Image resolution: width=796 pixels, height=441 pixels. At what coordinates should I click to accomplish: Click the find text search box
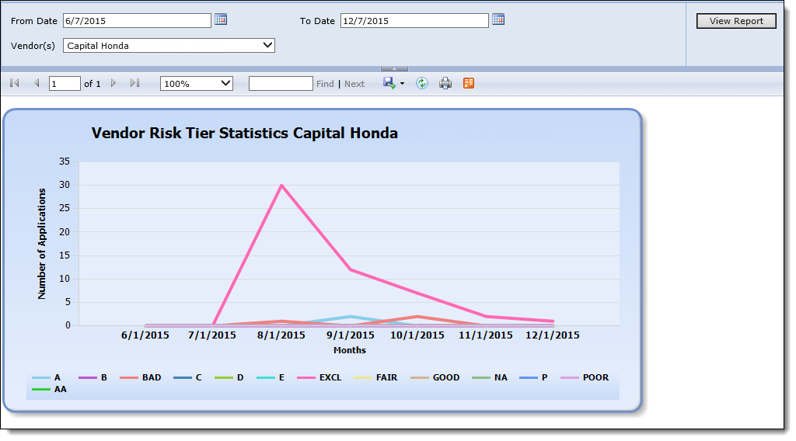coord(281,84)
